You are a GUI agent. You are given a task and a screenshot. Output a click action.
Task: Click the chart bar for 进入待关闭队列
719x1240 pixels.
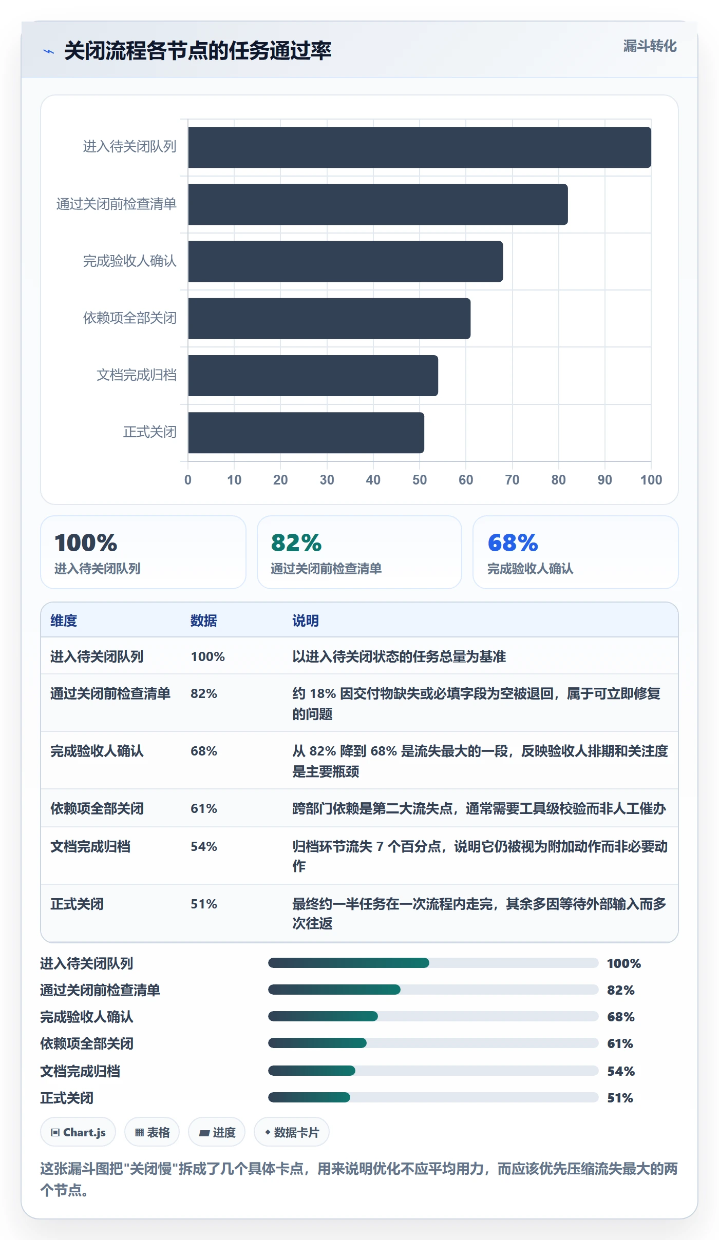(420, 147)
